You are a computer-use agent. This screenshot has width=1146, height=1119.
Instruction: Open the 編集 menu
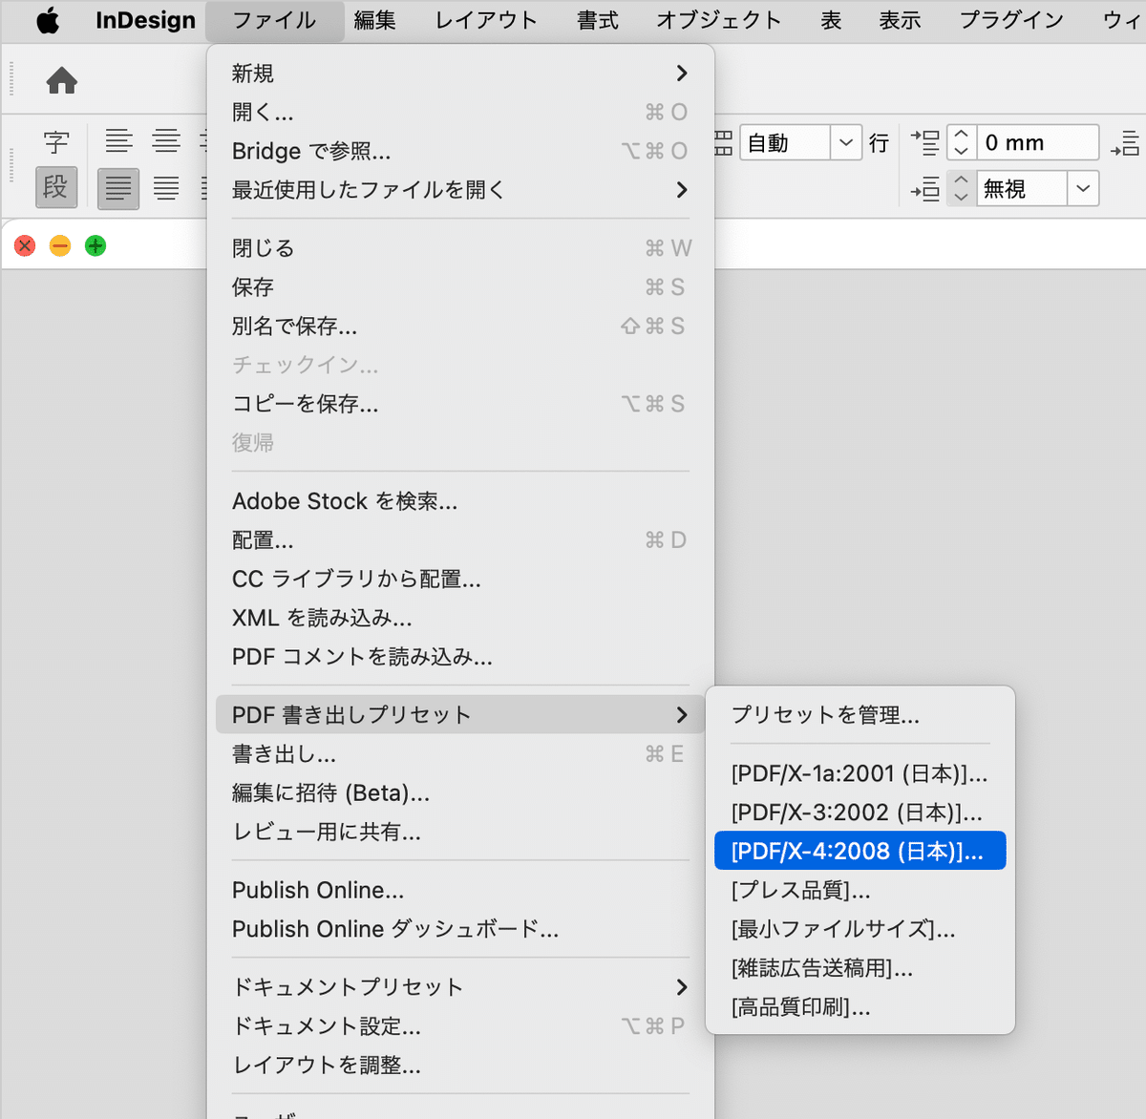click(374, 20)
